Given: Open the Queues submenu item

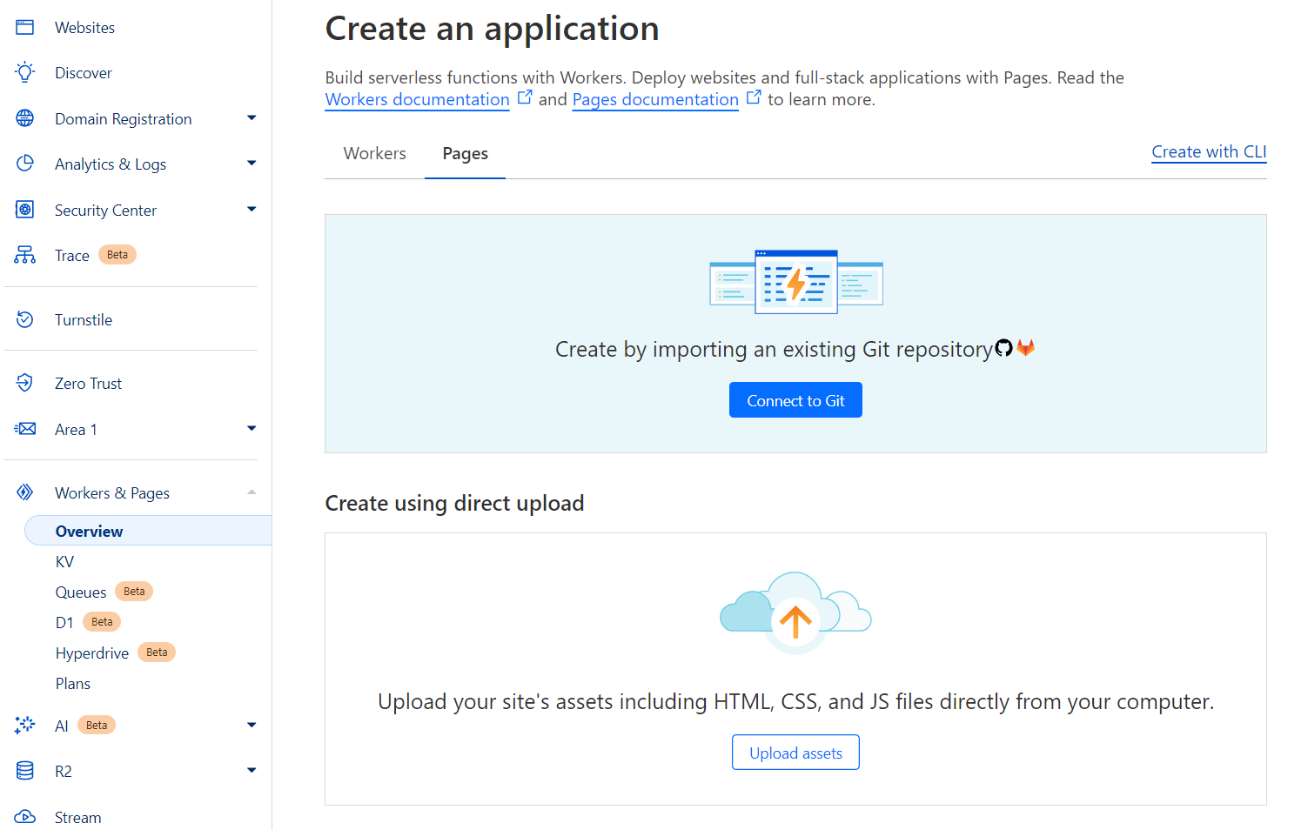Looking at the screenshot, I should (81, 592).
